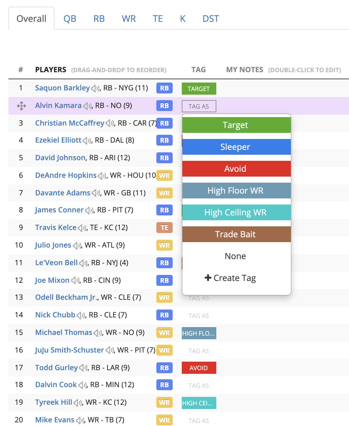Viewport: 349px width, 426px height.
Task: Open the AVOID tag dropdown for Todd Gurley
Action: click(x=199, y=368)
